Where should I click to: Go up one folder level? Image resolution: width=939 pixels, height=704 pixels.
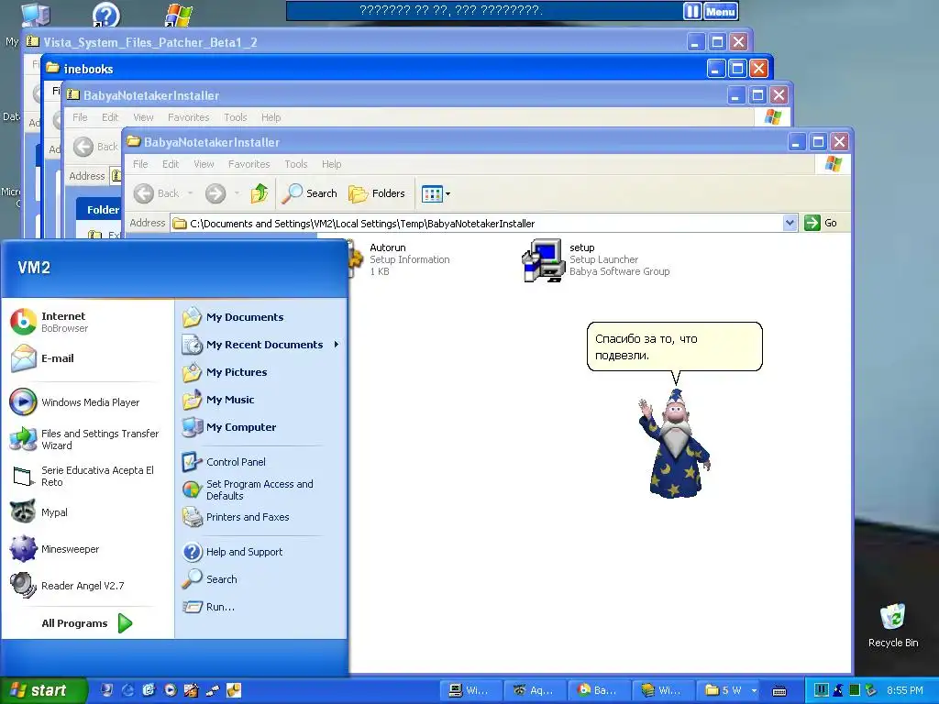point(260,193)
